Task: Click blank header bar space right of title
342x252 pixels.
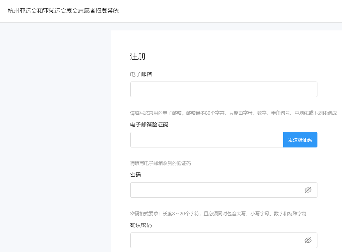Action: [x=234, y=11]
